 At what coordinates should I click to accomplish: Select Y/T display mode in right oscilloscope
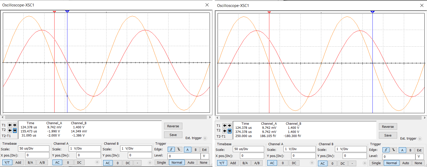point(222,163)
